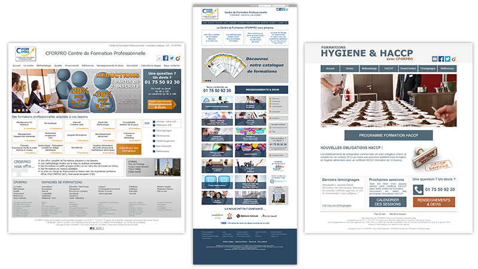Open Partenaires link in left site sidebar
The width and height of the screenshot is (478, 269).
(x=163, y=136)
